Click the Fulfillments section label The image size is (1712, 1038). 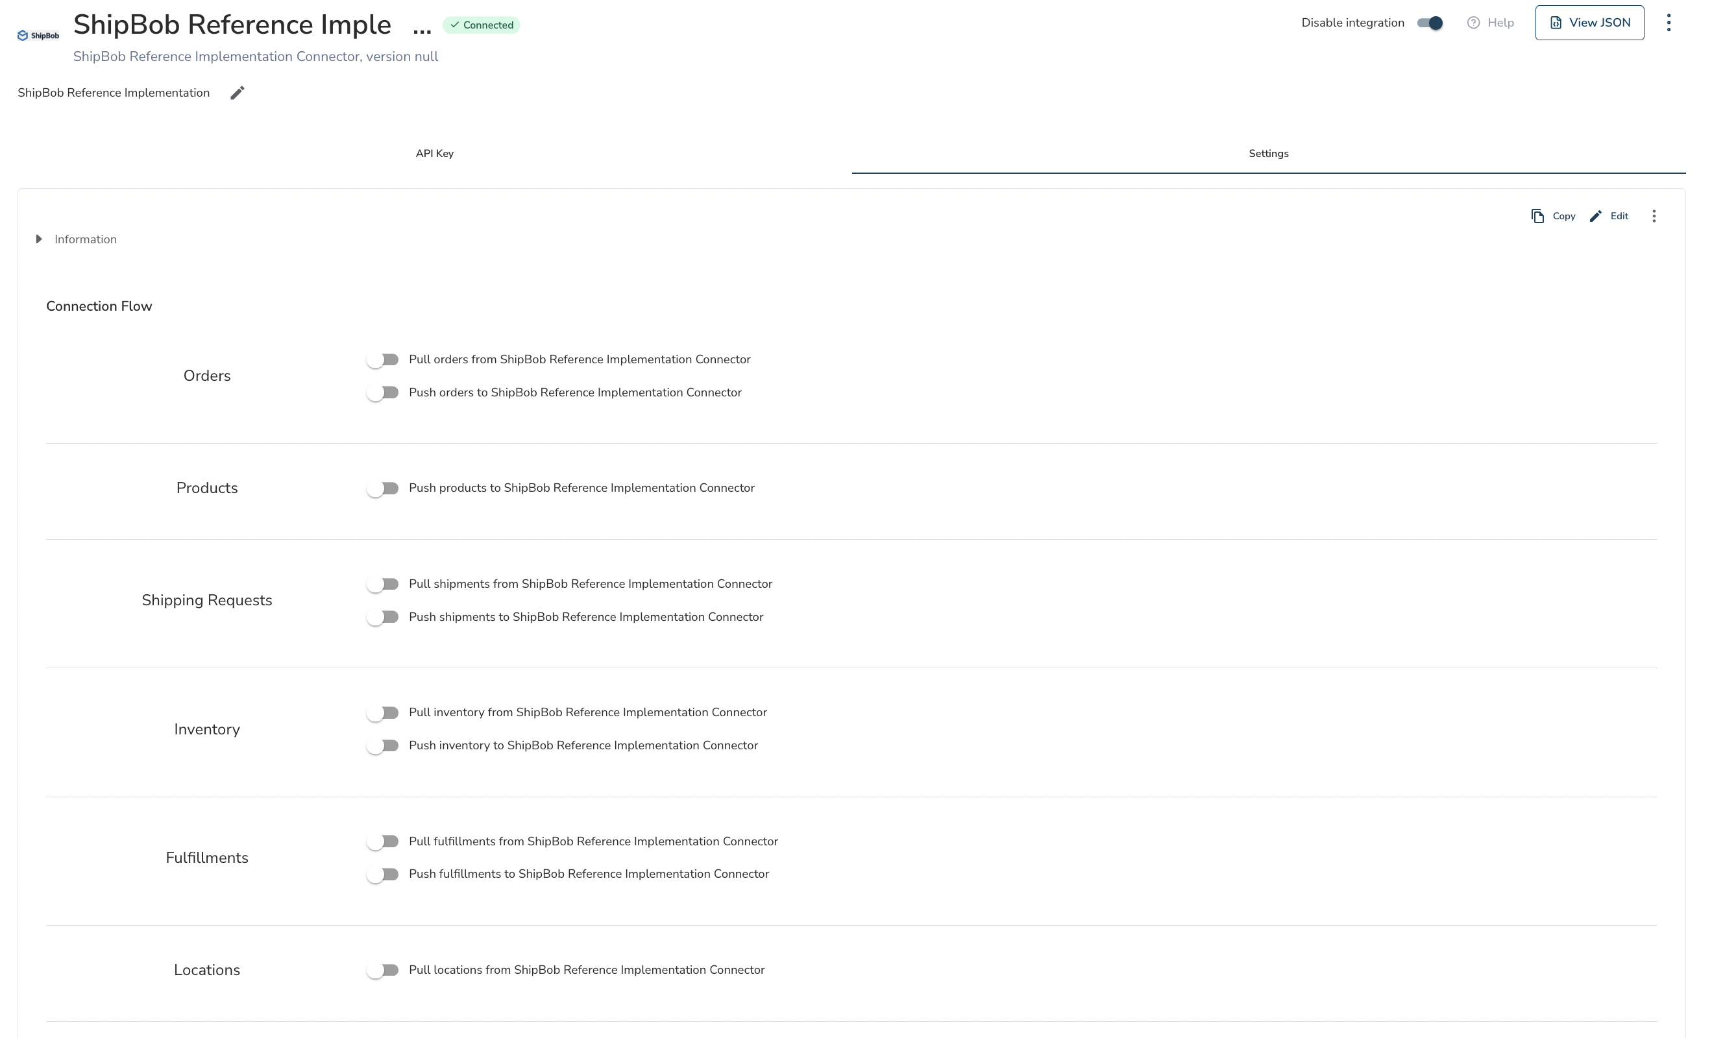[207, 858]
